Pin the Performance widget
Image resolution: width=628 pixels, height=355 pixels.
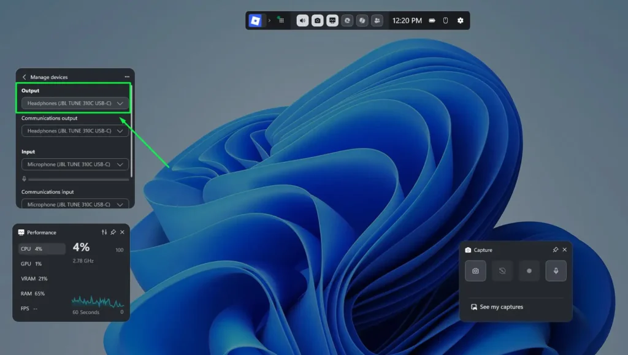(113, 232)
